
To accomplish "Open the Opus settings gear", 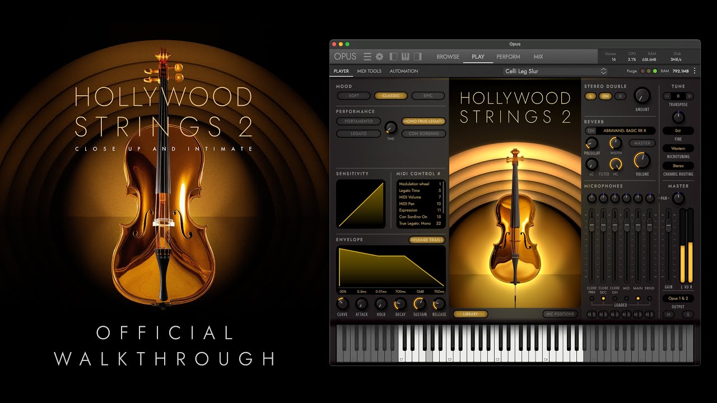I will pos(379,57).
